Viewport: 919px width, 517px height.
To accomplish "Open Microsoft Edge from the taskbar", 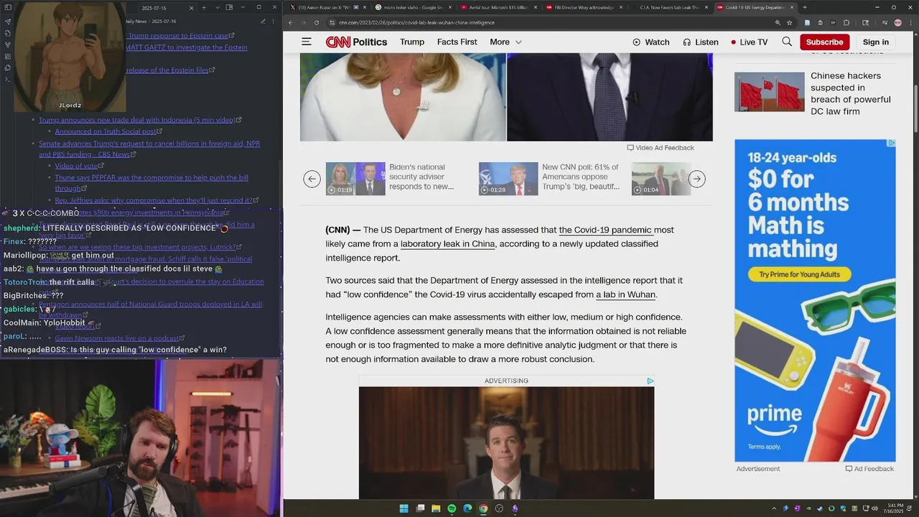I will click(467, 508).
